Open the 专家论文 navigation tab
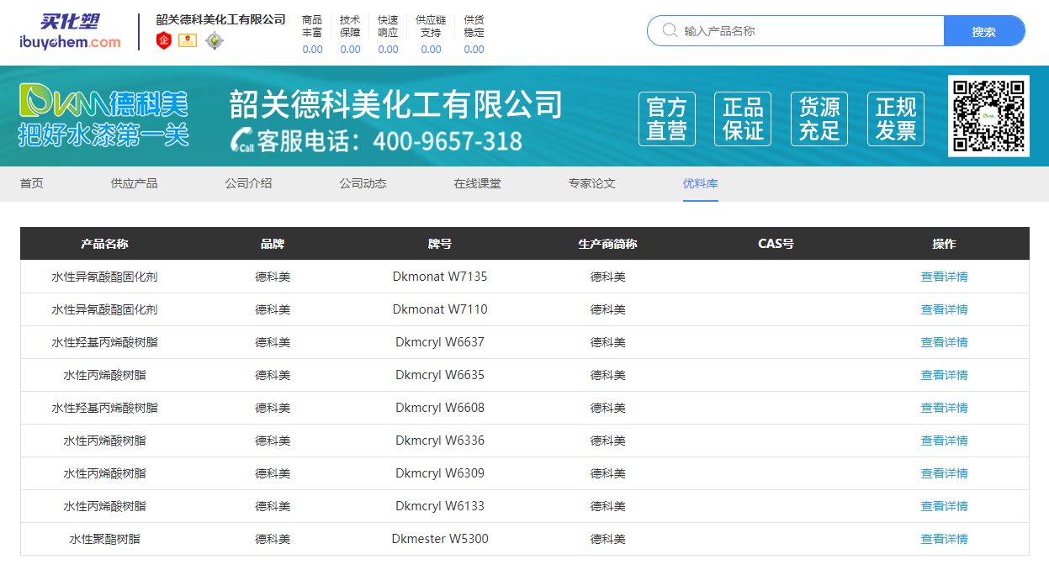Viewport: 1049px width, 570px height. point(592,183)
